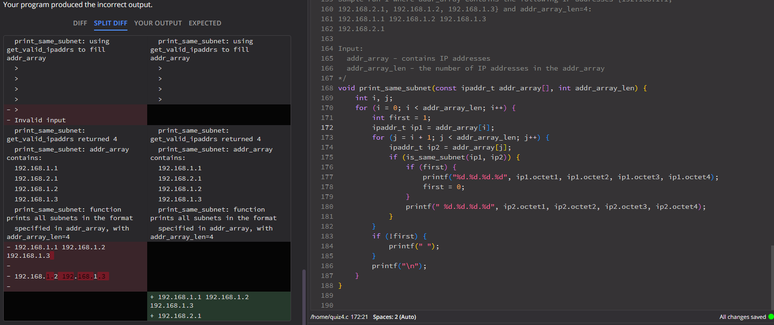Open the EXPECTED tab

tap(205, 23)
